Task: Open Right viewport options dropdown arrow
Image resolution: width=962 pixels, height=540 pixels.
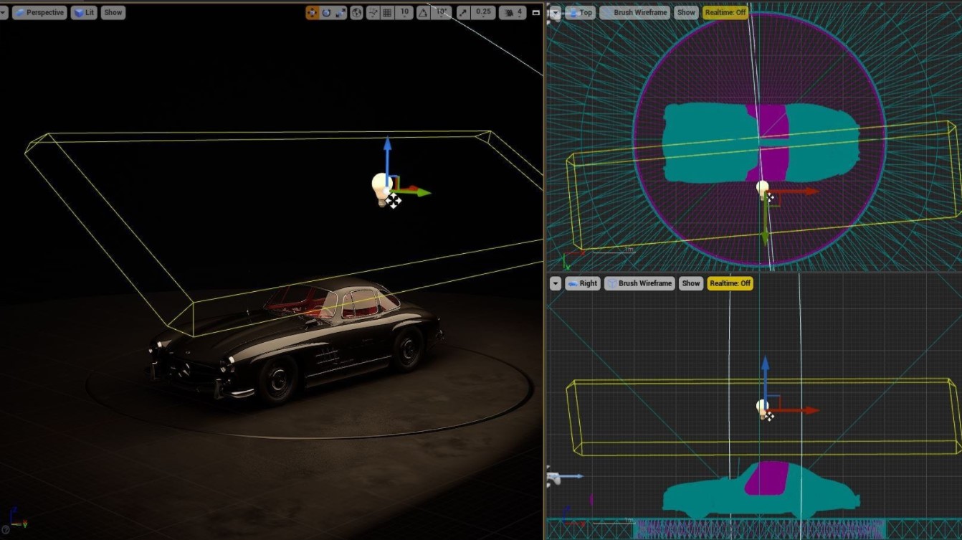Action: [555, 283]
